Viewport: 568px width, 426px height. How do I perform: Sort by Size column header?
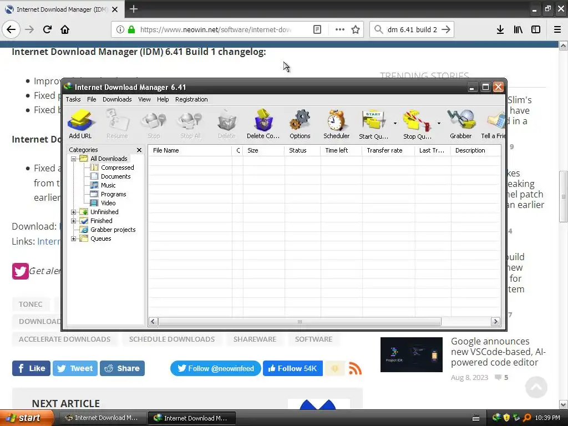(x=263, y=150)
